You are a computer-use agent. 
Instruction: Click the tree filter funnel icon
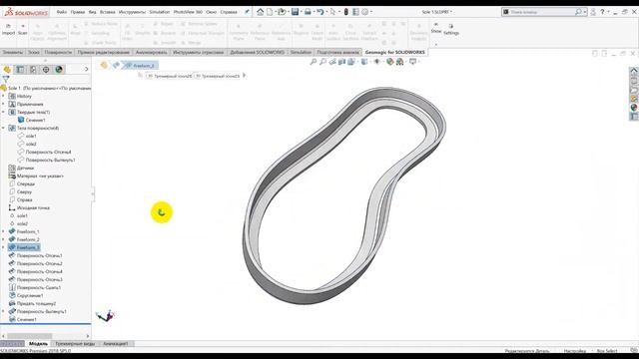click(6, 79)
